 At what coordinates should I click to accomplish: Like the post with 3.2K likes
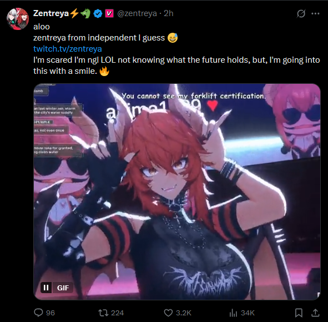(x=178, y=313)
